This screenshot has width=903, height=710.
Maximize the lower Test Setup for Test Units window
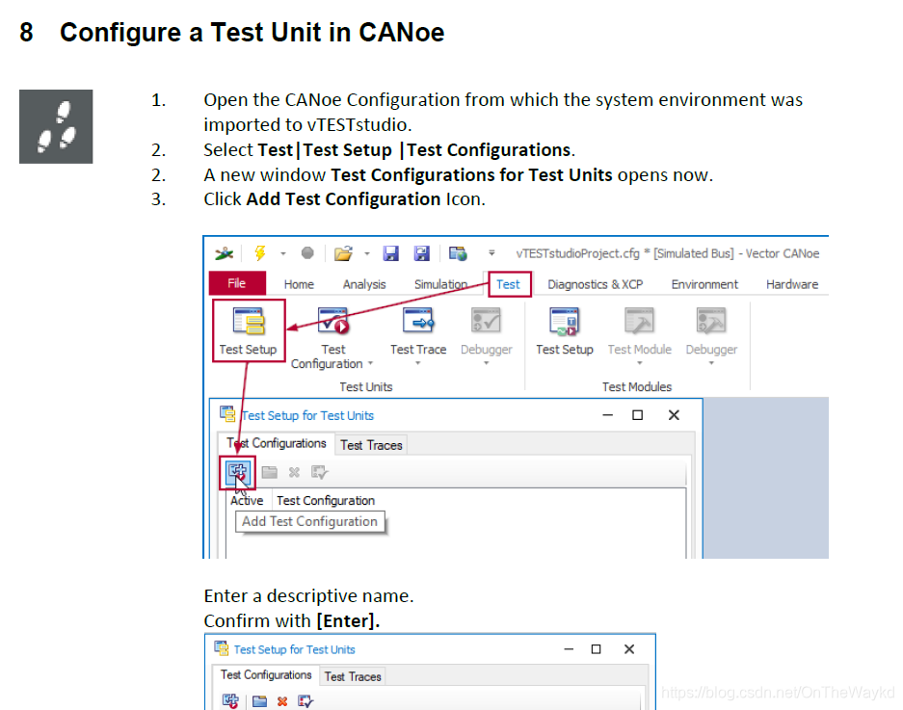[x=596, y=649]
